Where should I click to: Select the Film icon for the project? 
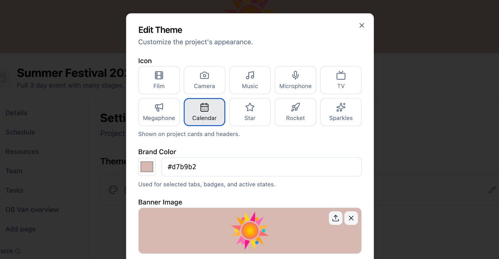[x=159, y=80]
